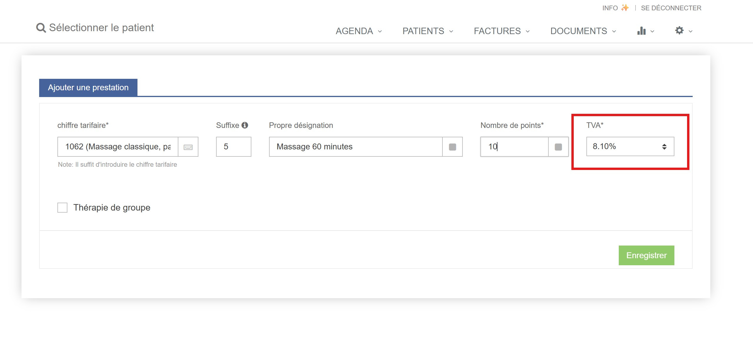This screenshot has width=753, height=337.
Task: Click the grey square beside Propre désignation
Action: coord(452,147)
